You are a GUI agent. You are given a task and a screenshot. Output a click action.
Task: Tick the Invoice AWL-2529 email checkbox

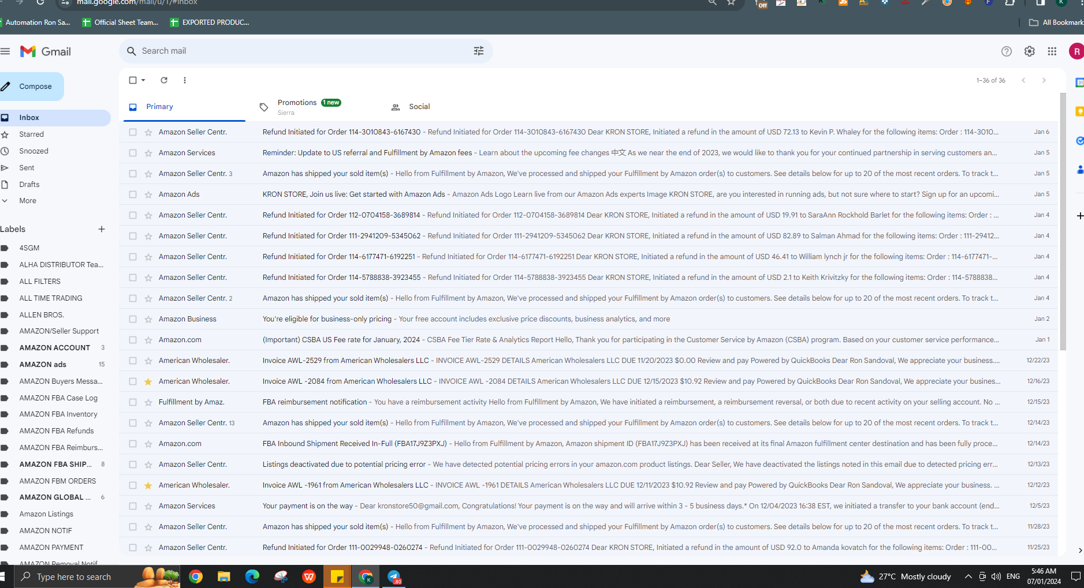click(133, 361)
